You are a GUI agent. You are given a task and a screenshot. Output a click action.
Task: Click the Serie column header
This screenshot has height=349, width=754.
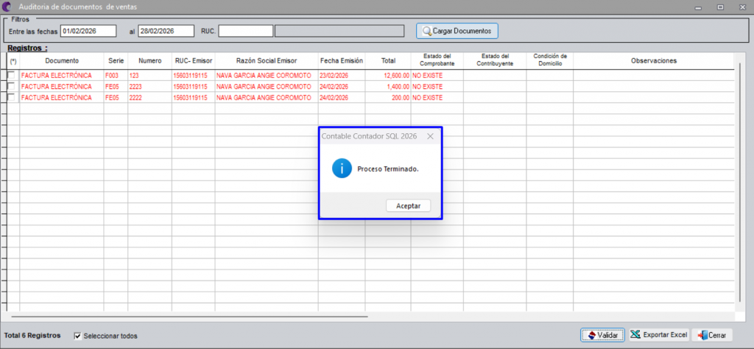(x=116, y=60)
